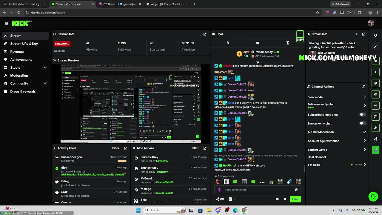
Task: Pop out the Session Info panel
Action: point(205,34)
